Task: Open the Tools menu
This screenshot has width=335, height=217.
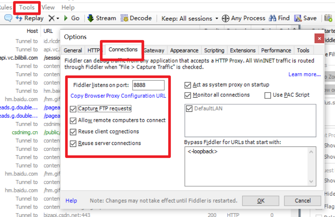Action: coord(27,7)
